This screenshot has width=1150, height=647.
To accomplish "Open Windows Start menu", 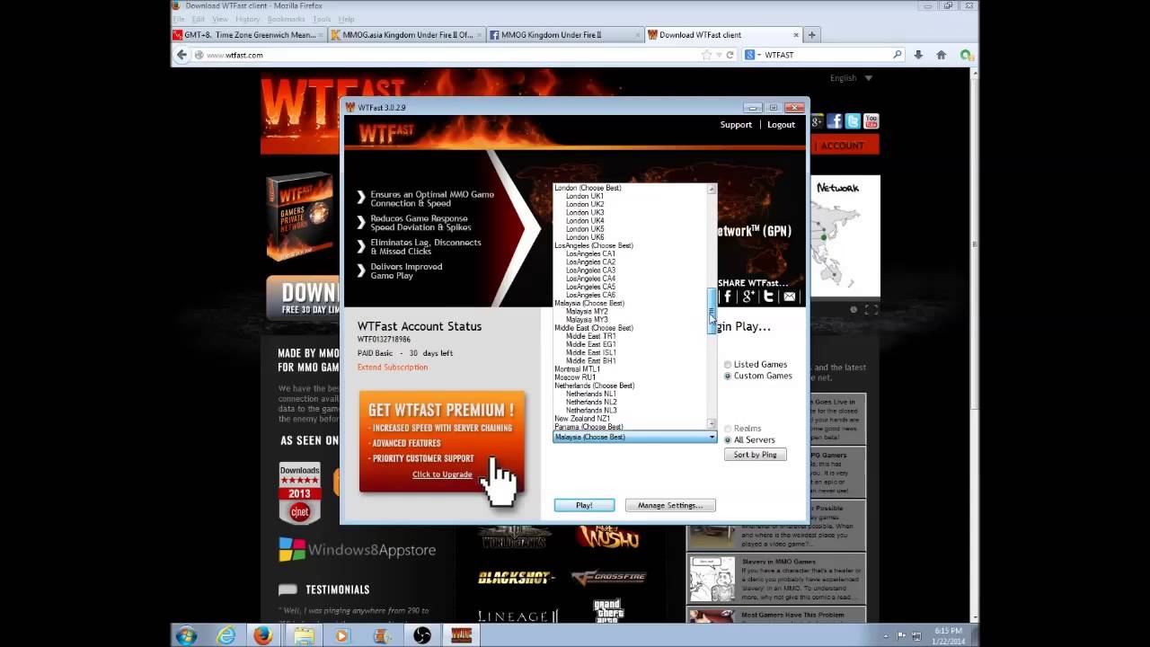I will click(186, 636).
